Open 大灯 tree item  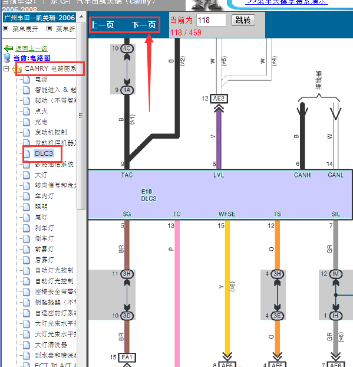(41, 175)
